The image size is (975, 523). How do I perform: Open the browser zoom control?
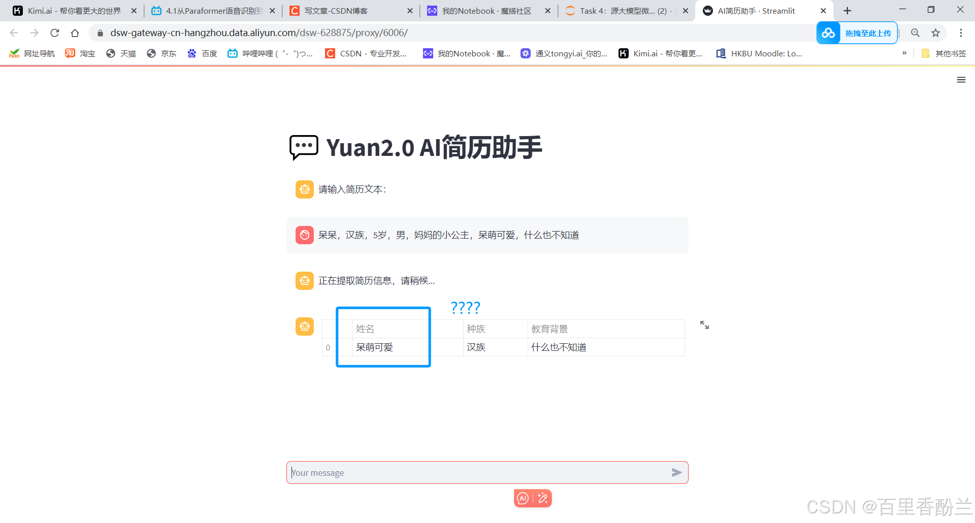click(915, 33)
